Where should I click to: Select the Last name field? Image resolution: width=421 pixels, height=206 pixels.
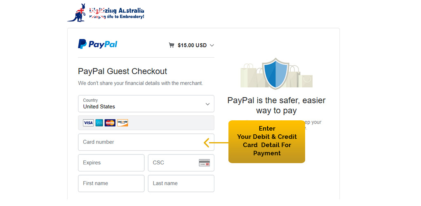tap(181, 183)
